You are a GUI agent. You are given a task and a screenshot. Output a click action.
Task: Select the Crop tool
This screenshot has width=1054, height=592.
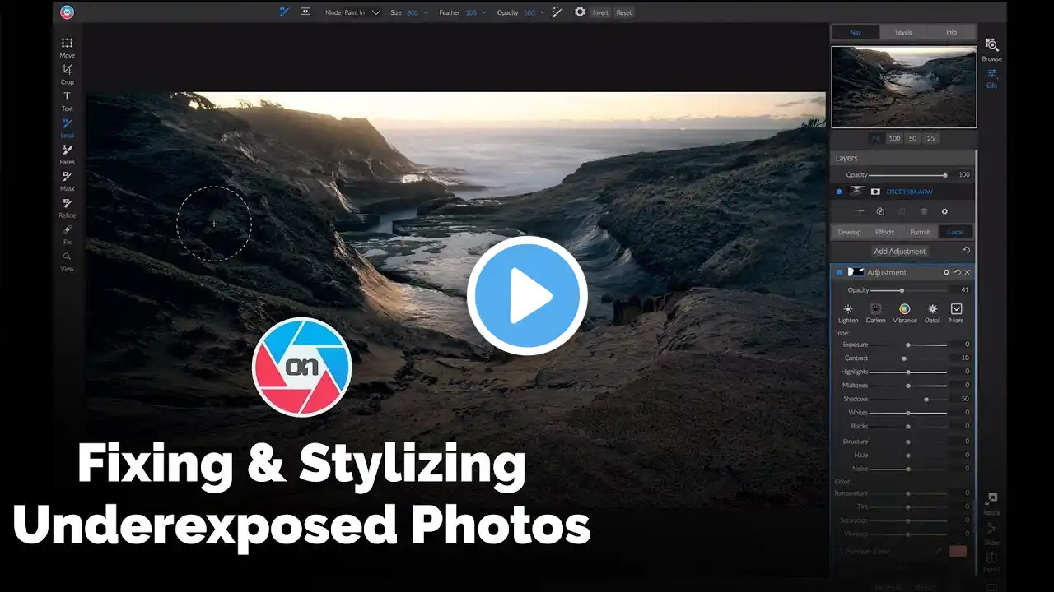point(67,72)
